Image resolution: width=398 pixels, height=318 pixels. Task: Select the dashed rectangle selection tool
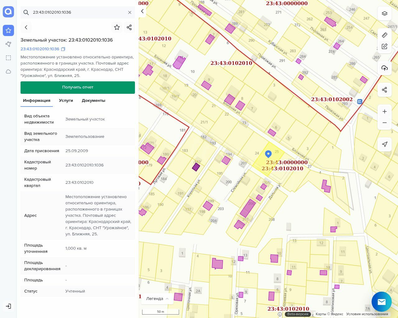[8, 58]
